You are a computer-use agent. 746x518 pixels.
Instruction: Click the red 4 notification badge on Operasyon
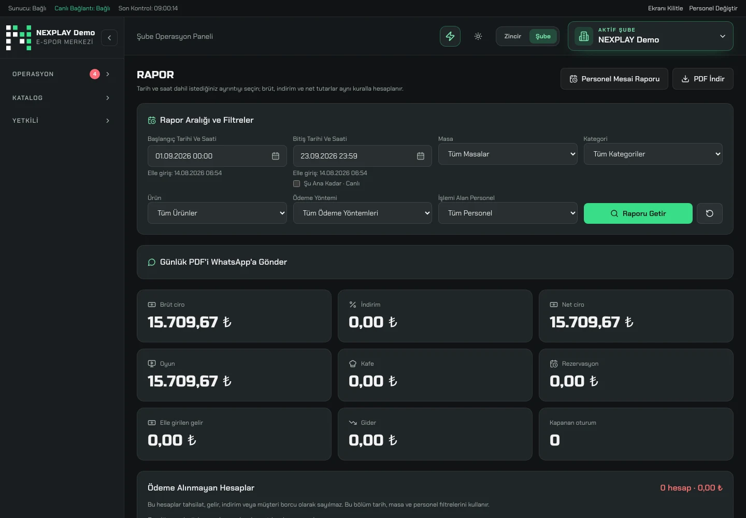tap(95, 74)
